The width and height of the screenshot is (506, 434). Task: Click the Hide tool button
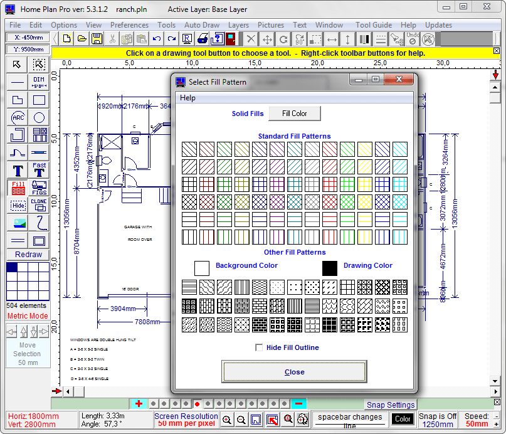(x=17, y=205)
